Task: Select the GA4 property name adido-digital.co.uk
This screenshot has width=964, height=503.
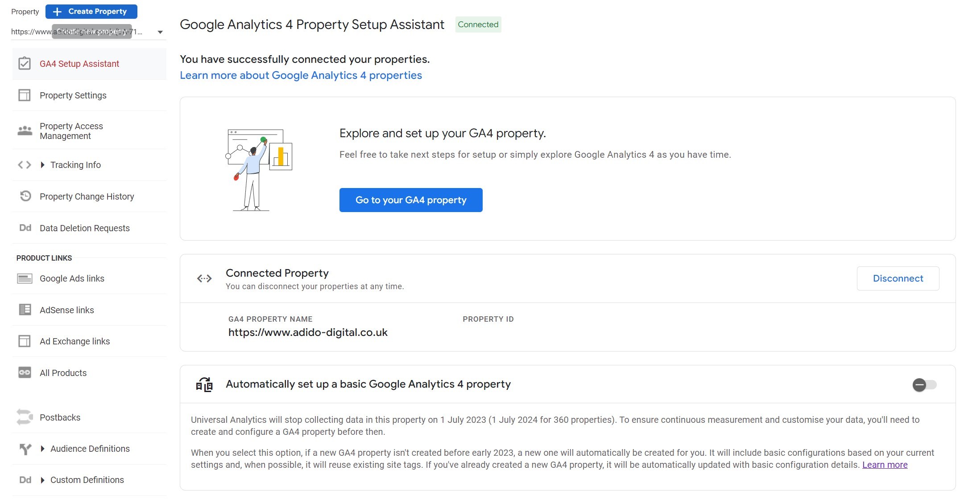Action: click(308, 332)
